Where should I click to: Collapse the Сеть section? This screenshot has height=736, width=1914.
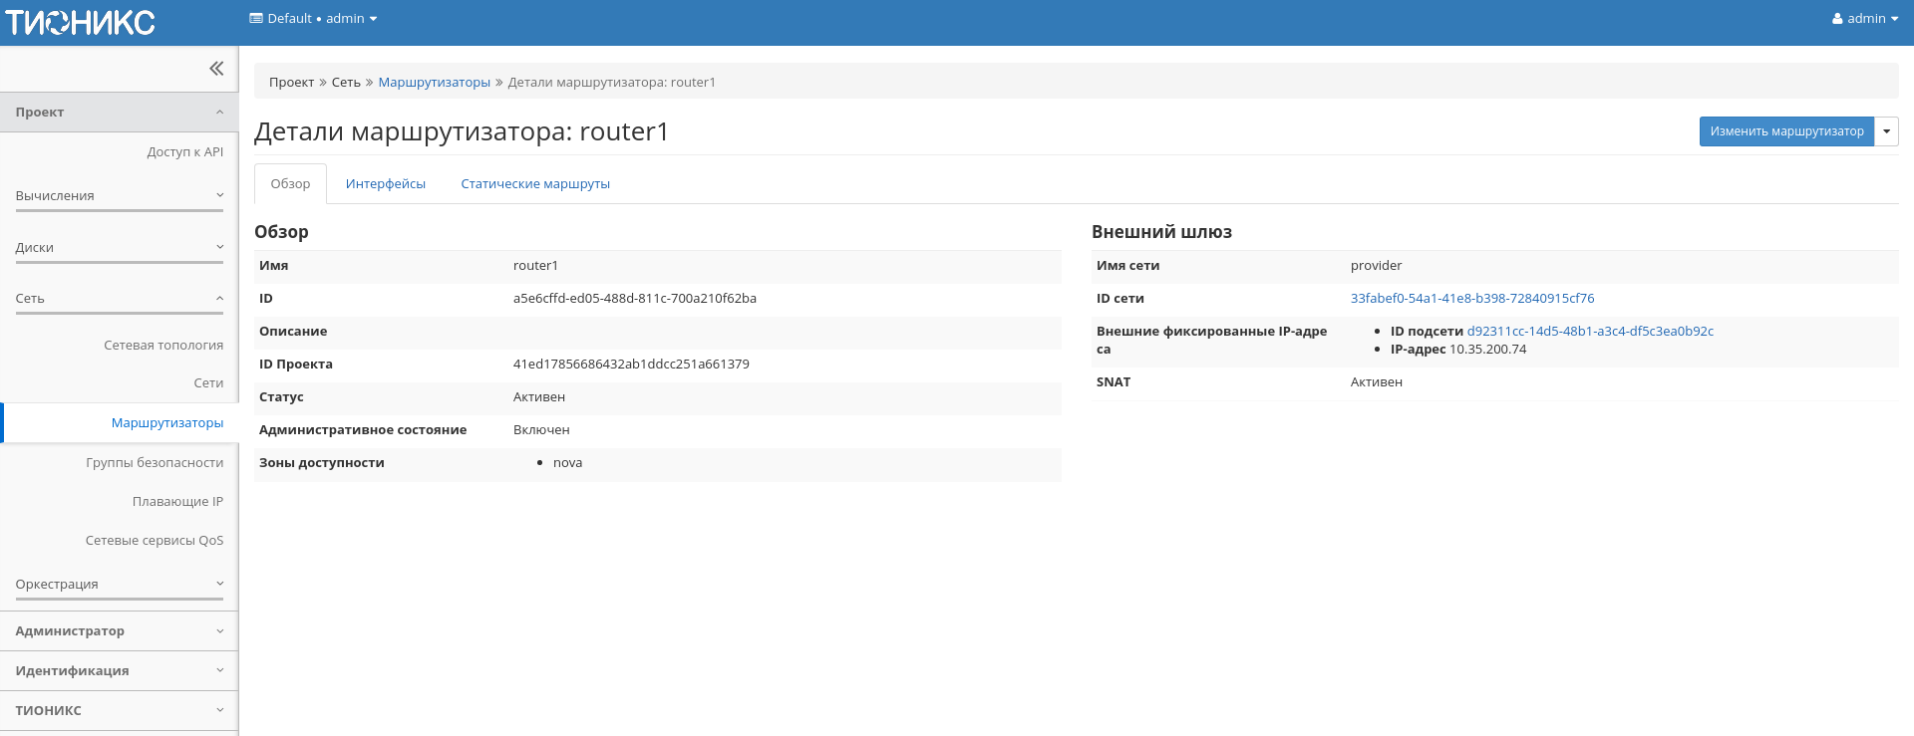(x=119, y=299)
